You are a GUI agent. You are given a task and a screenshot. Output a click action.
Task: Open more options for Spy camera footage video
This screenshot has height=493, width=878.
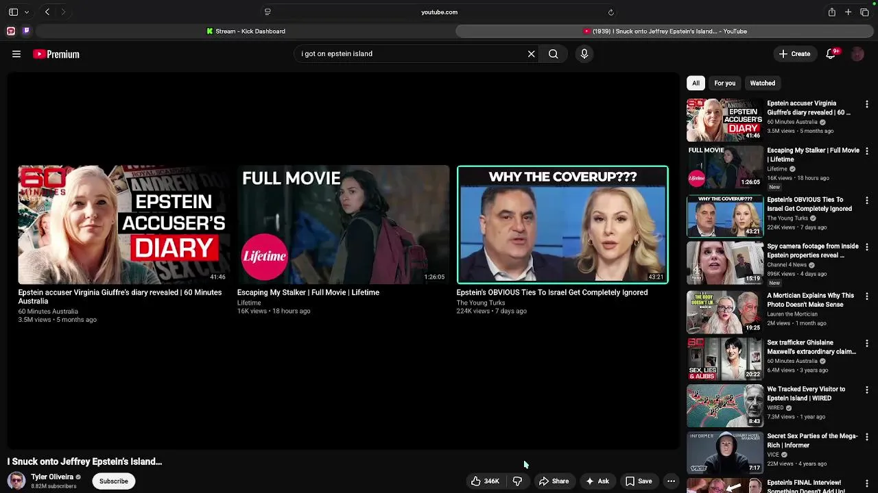point(867,246)
